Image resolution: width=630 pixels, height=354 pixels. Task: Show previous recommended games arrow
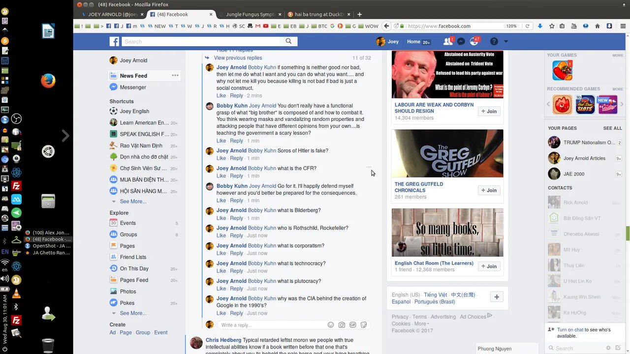549,104
